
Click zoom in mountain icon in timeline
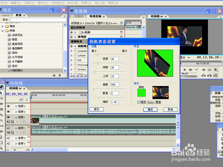tap(28, 149)
